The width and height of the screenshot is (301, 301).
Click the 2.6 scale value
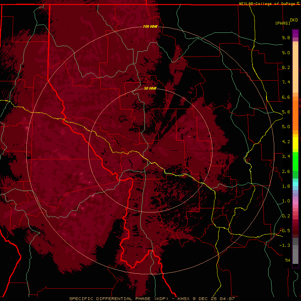click(x=286, y=172)
